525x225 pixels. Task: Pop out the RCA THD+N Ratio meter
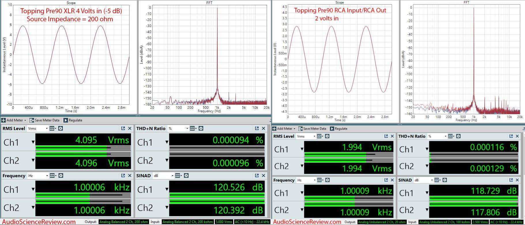[511, 136]
